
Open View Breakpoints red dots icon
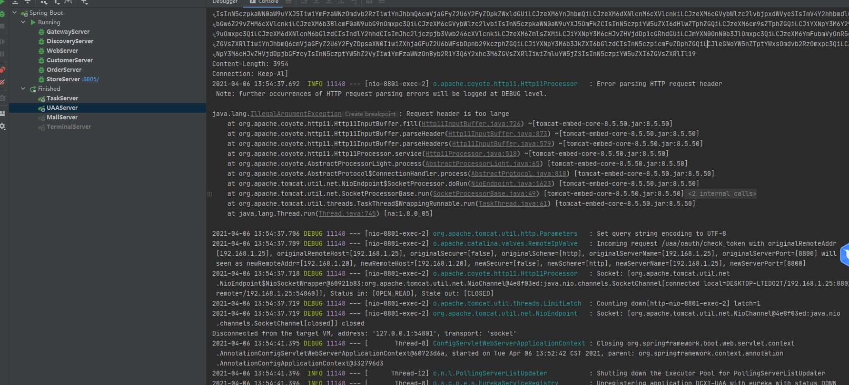pos(2,70)
